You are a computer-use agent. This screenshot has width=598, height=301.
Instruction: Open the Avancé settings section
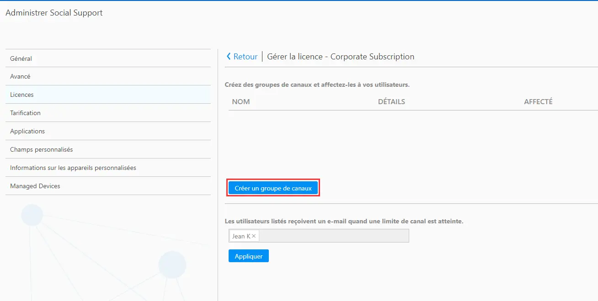[x=108, y=76]
